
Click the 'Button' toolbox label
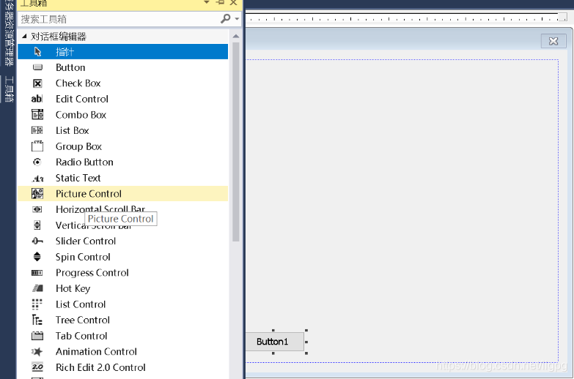[70, 67]
